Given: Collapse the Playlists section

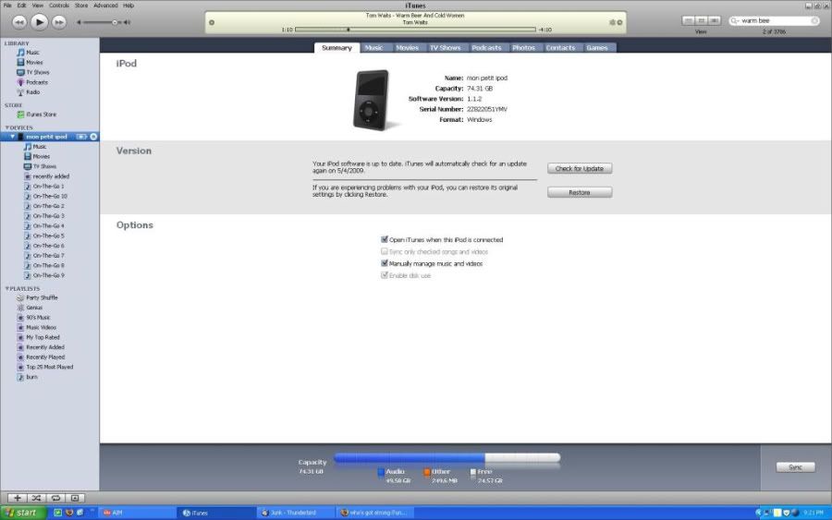Looking at the screenshot, I should click(x=6, y=289).
